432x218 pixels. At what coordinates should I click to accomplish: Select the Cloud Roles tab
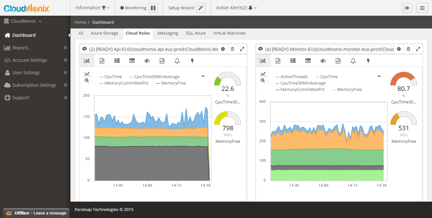(x=138, y=33)
